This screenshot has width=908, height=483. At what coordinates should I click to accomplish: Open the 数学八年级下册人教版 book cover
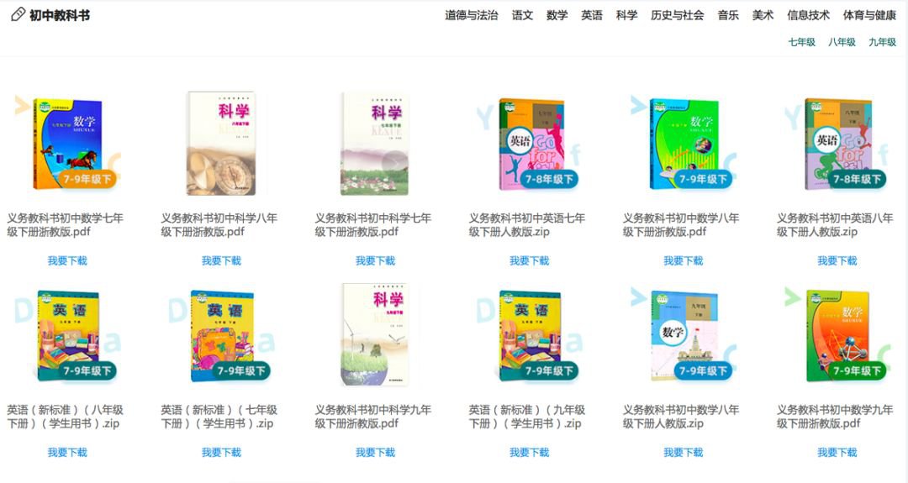pos(684,335)
